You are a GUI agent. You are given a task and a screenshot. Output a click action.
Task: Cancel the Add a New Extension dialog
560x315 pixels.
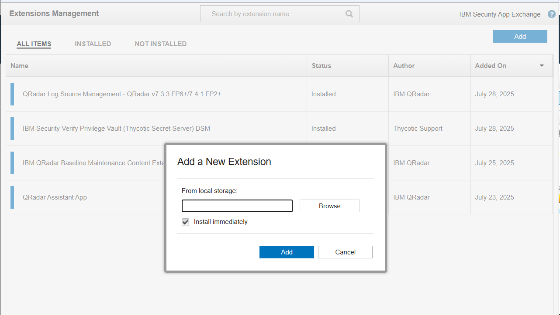click(x=345, y=252)
